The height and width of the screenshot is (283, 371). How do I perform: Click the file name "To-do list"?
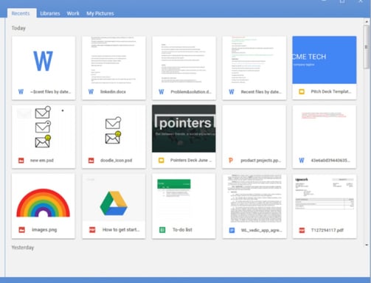tap(182, 230)
